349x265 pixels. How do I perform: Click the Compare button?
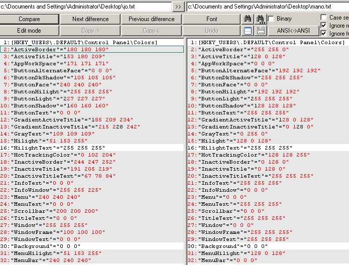[29, 19]
